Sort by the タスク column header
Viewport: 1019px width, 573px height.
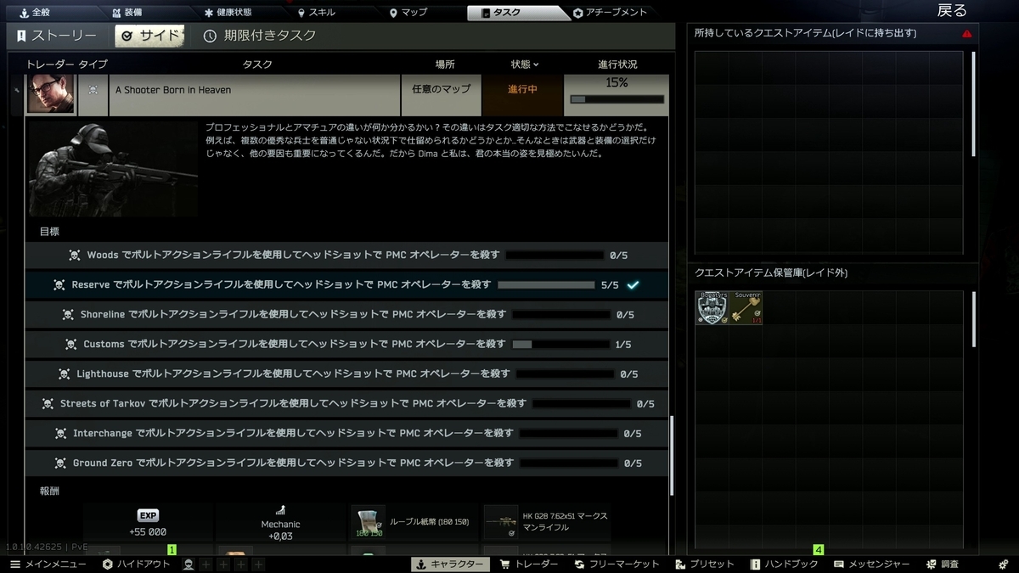pyautogui.click(x=257, y=65)
